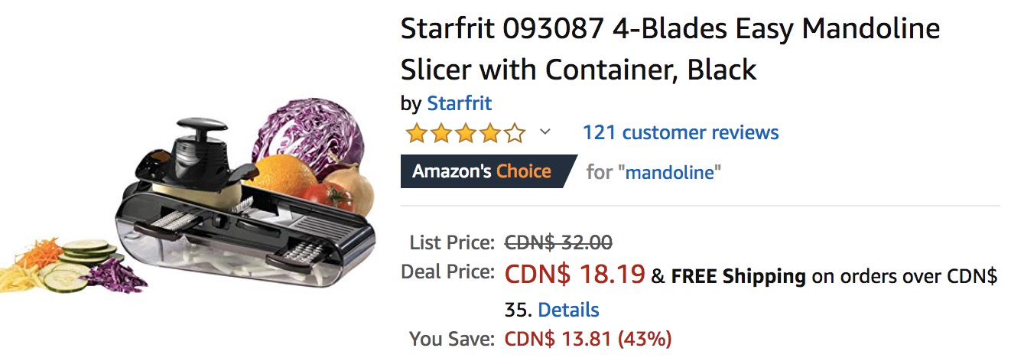Click the third gold rating star
The width and height of the screenshot is (1011, 361).
click(466, 135)
